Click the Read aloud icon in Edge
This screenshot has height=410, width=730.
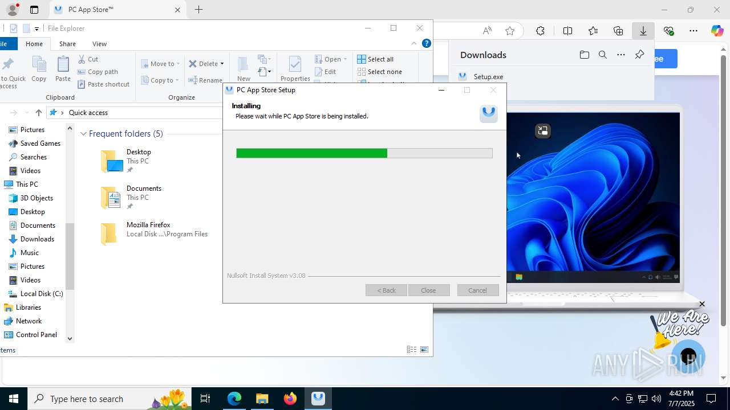point(487,31)
